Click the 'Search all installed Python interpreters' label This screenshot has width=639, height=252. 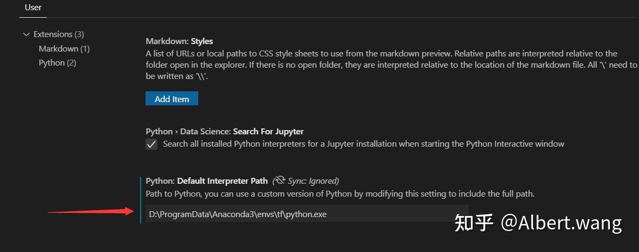tap(363, 144)
